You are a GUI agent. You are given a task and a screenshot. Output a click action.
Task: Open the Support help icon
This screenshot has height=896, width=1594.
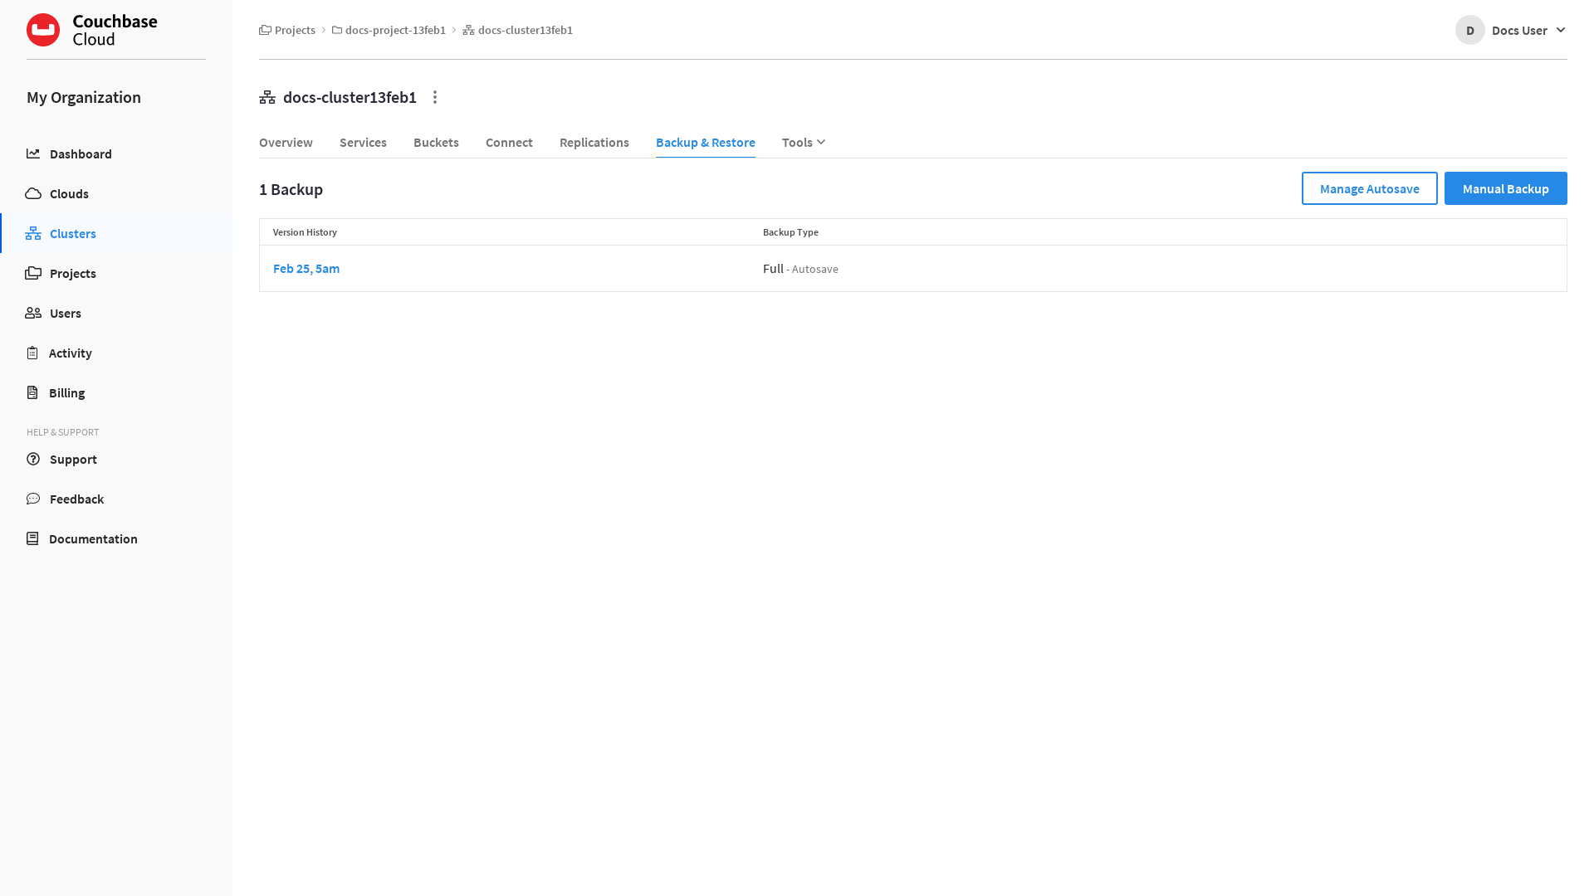pos(33,459)
